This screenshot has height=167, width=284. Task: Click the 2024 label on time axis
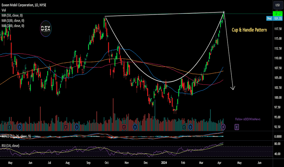164,163
